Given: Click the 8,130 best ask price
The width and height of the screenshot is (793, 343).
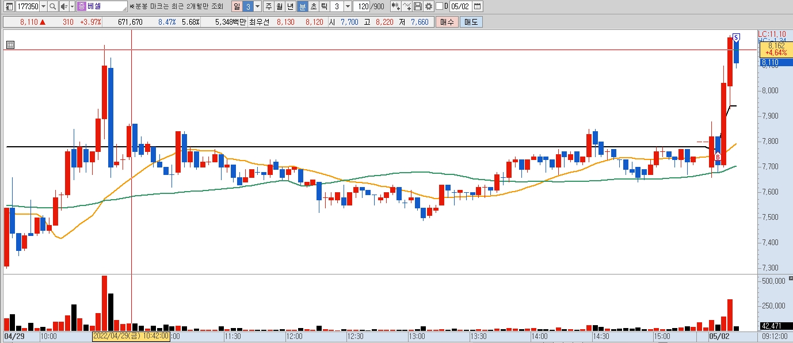Looking at the screenshot, I should (285, 22).
